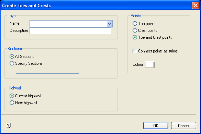Viewport: 201px width, 134px height.
Task: Click the Colour label text
Action: (x=138, y=64)
